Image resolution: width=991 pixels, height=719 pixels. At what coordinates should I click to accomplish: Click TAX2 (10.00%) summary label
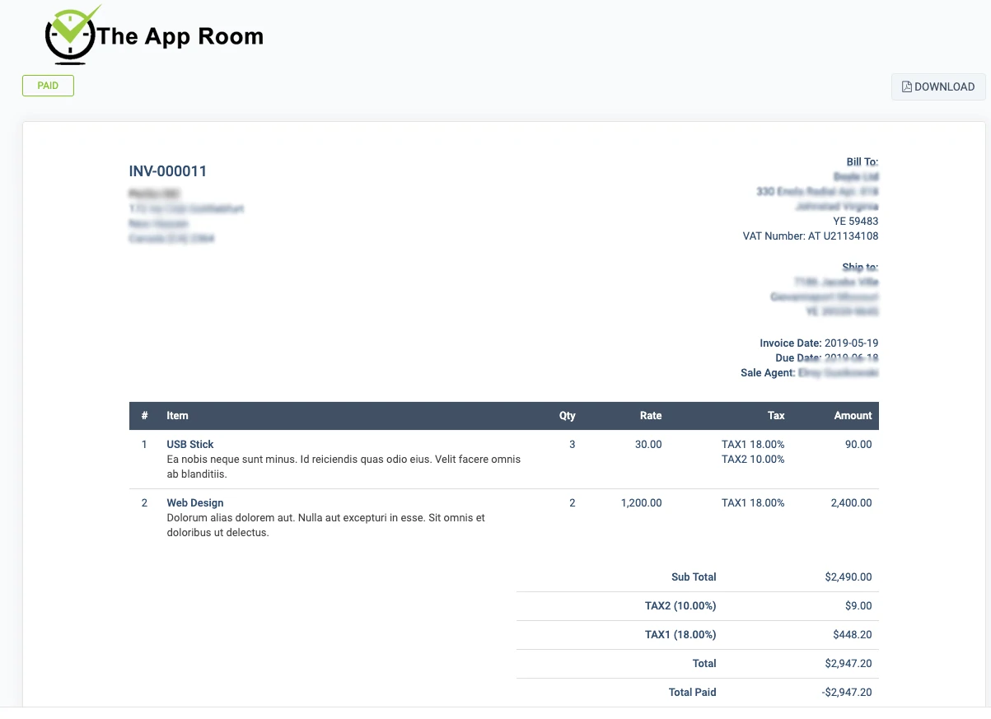[x=680, y=606]
